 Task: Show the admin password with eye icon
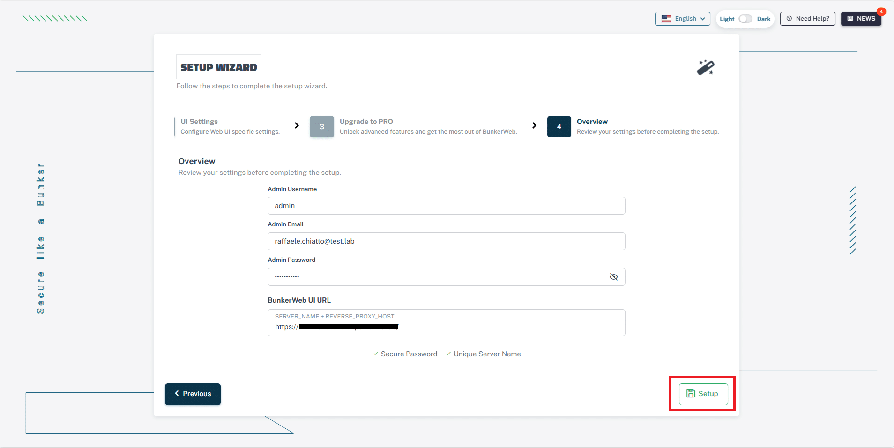pyautogui.click(x=613, y=277)
